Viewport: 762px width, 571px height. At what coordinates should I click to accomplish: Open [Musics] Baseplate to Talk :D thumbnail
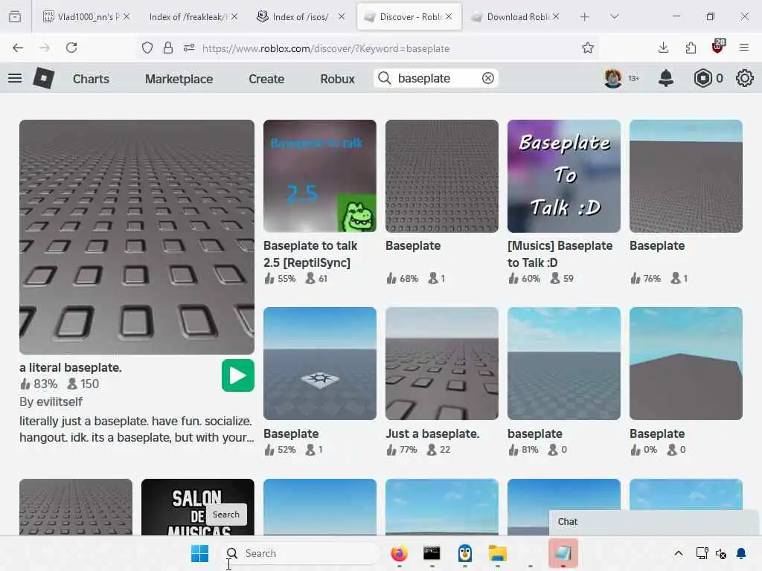pyautogui.click(x=564, y=176)
